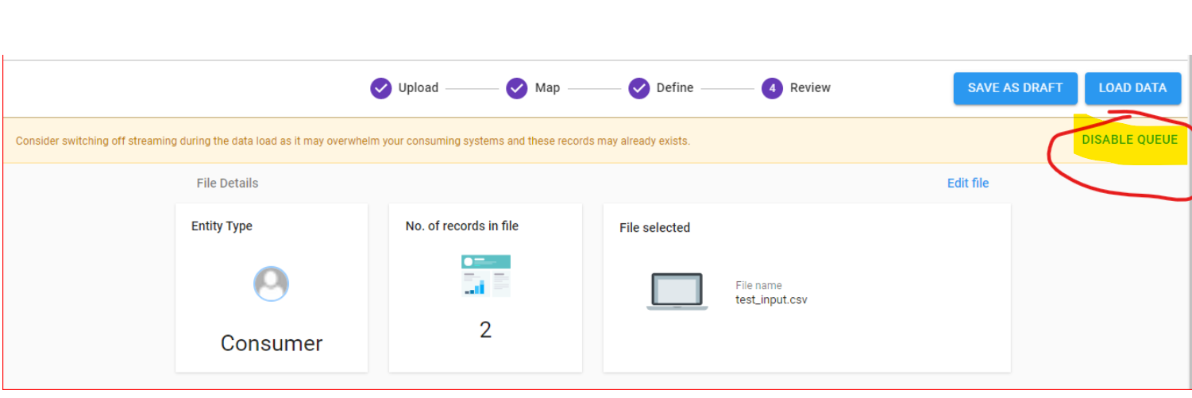Viewport: 1192px width, 398px height.
Task: Go to the Define step
Action: [661, 87]
